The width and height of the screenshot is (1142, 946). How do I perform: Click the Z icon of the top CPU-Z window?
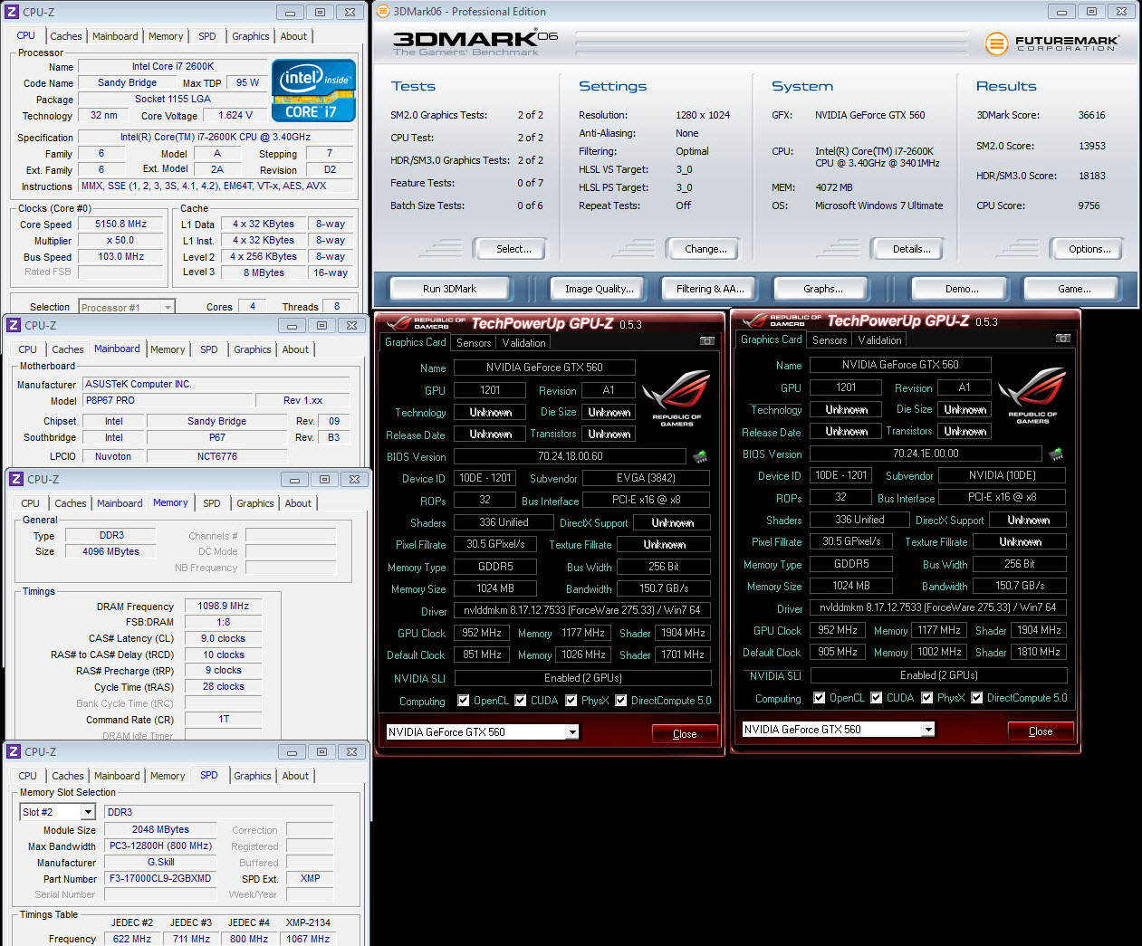(12, 12)
